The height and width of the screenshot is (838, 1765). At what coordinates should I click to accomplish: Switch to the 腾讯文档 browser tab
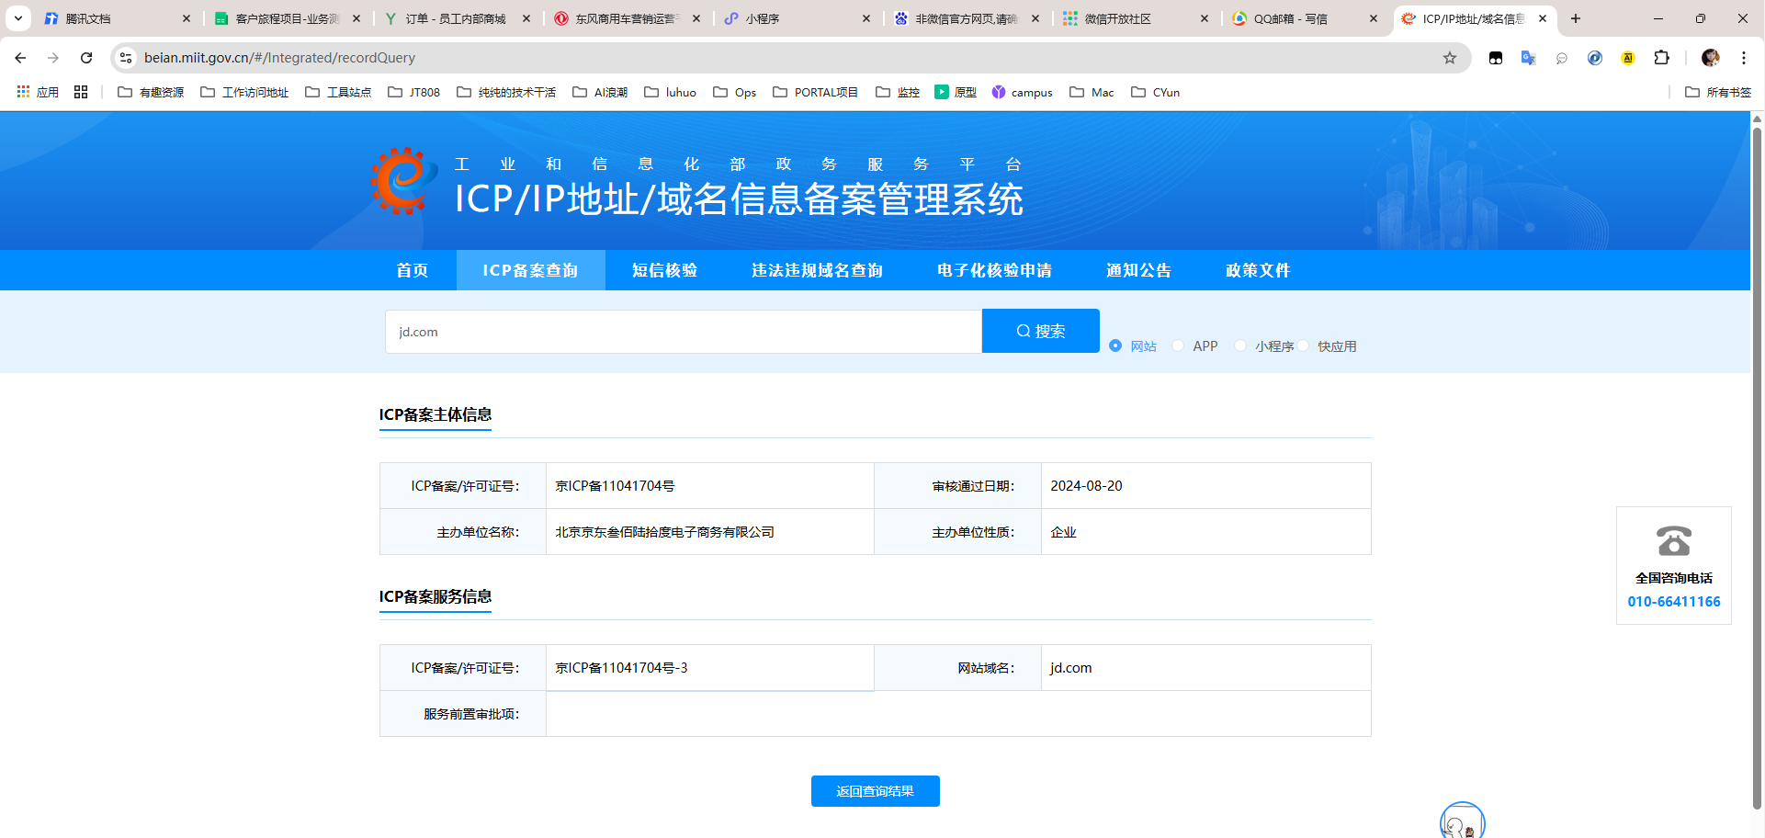coord(117,18)
